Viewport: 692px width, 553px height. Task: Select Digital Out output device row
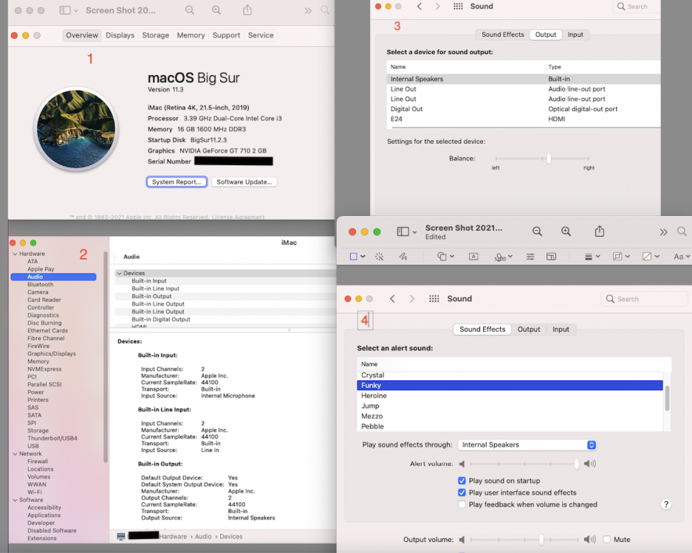(524, 109)
